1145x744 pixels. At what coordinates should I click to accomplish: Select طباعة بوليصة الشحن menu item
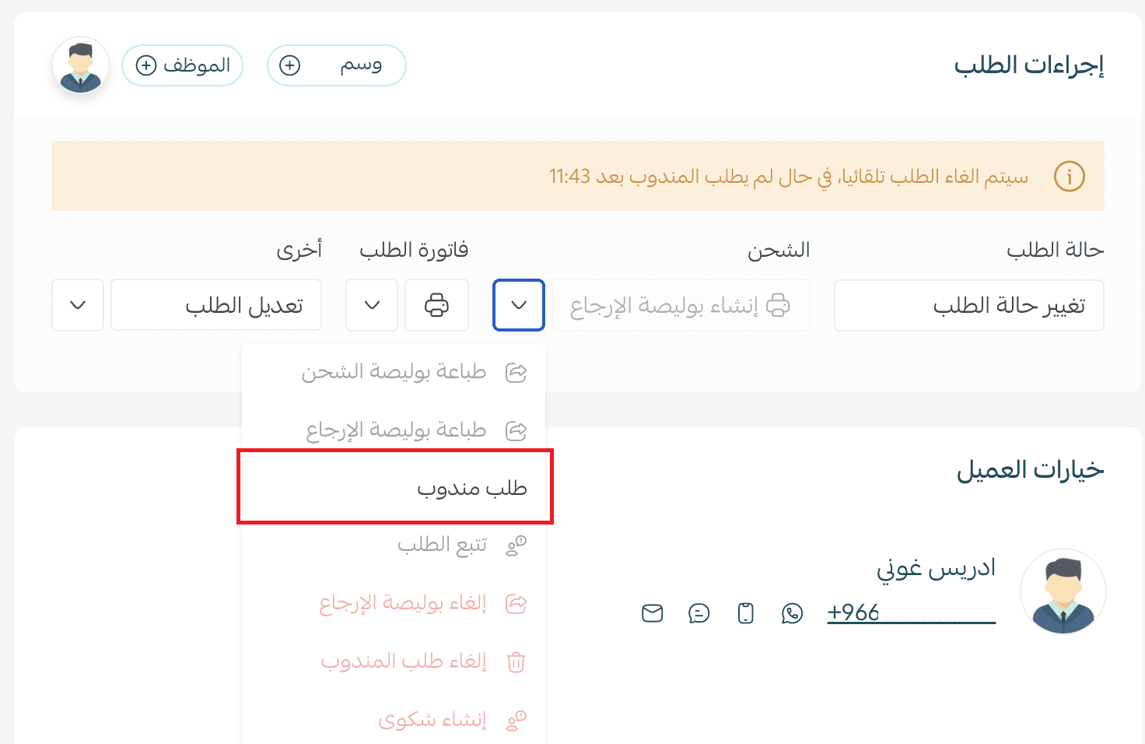(x=394, y=372)
